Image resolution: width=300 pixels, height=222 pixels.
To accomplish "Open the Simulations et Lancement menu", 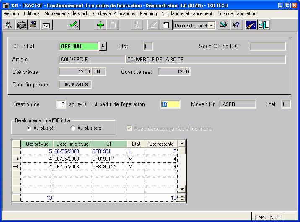I will [187, 13].
